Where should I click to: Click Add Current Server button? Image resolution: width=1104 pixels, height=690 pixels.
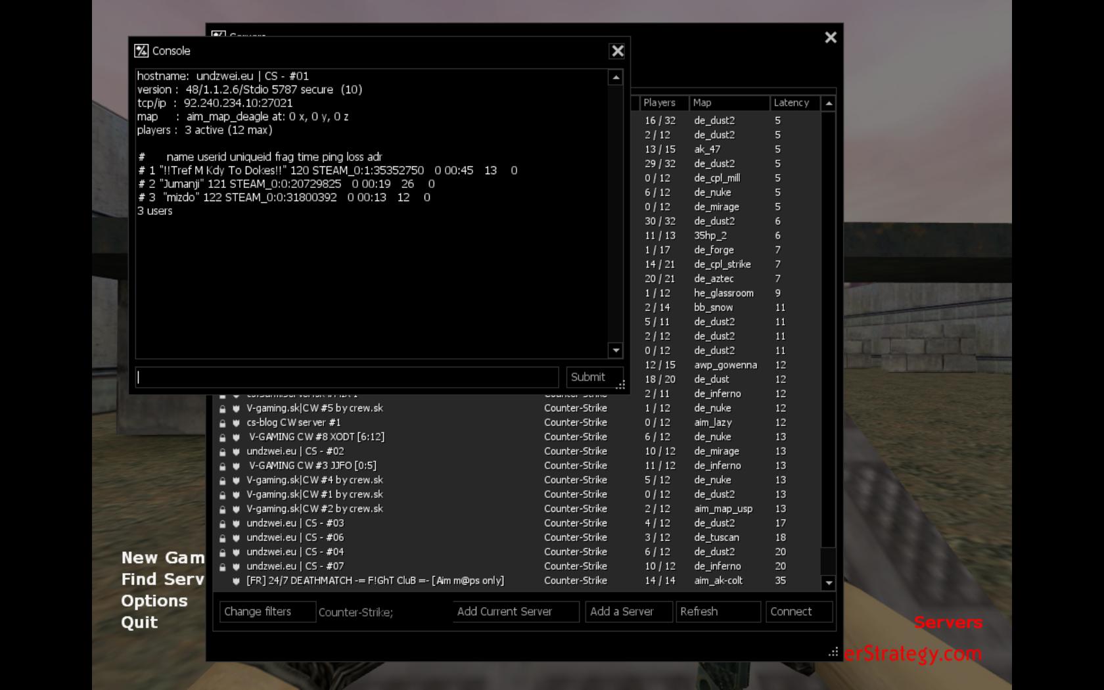click(516, 612)
